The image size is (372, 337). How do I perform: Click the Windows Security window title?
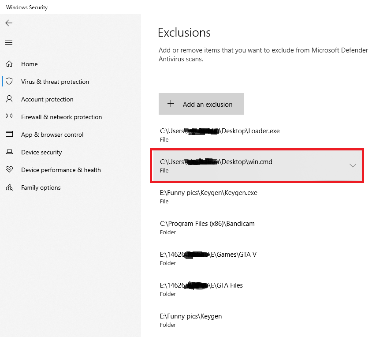27,7
